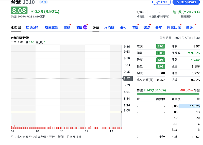The width and height of the screenshot is (203, 145).
Task: Click the 台苯即時行情 heading
Action: pyautogui.click(x=20, y=38)
